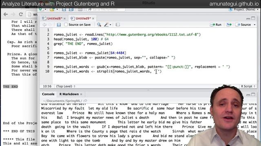Minimize the console pane
This screenshot has height=146, width=261.
point(248,94)
